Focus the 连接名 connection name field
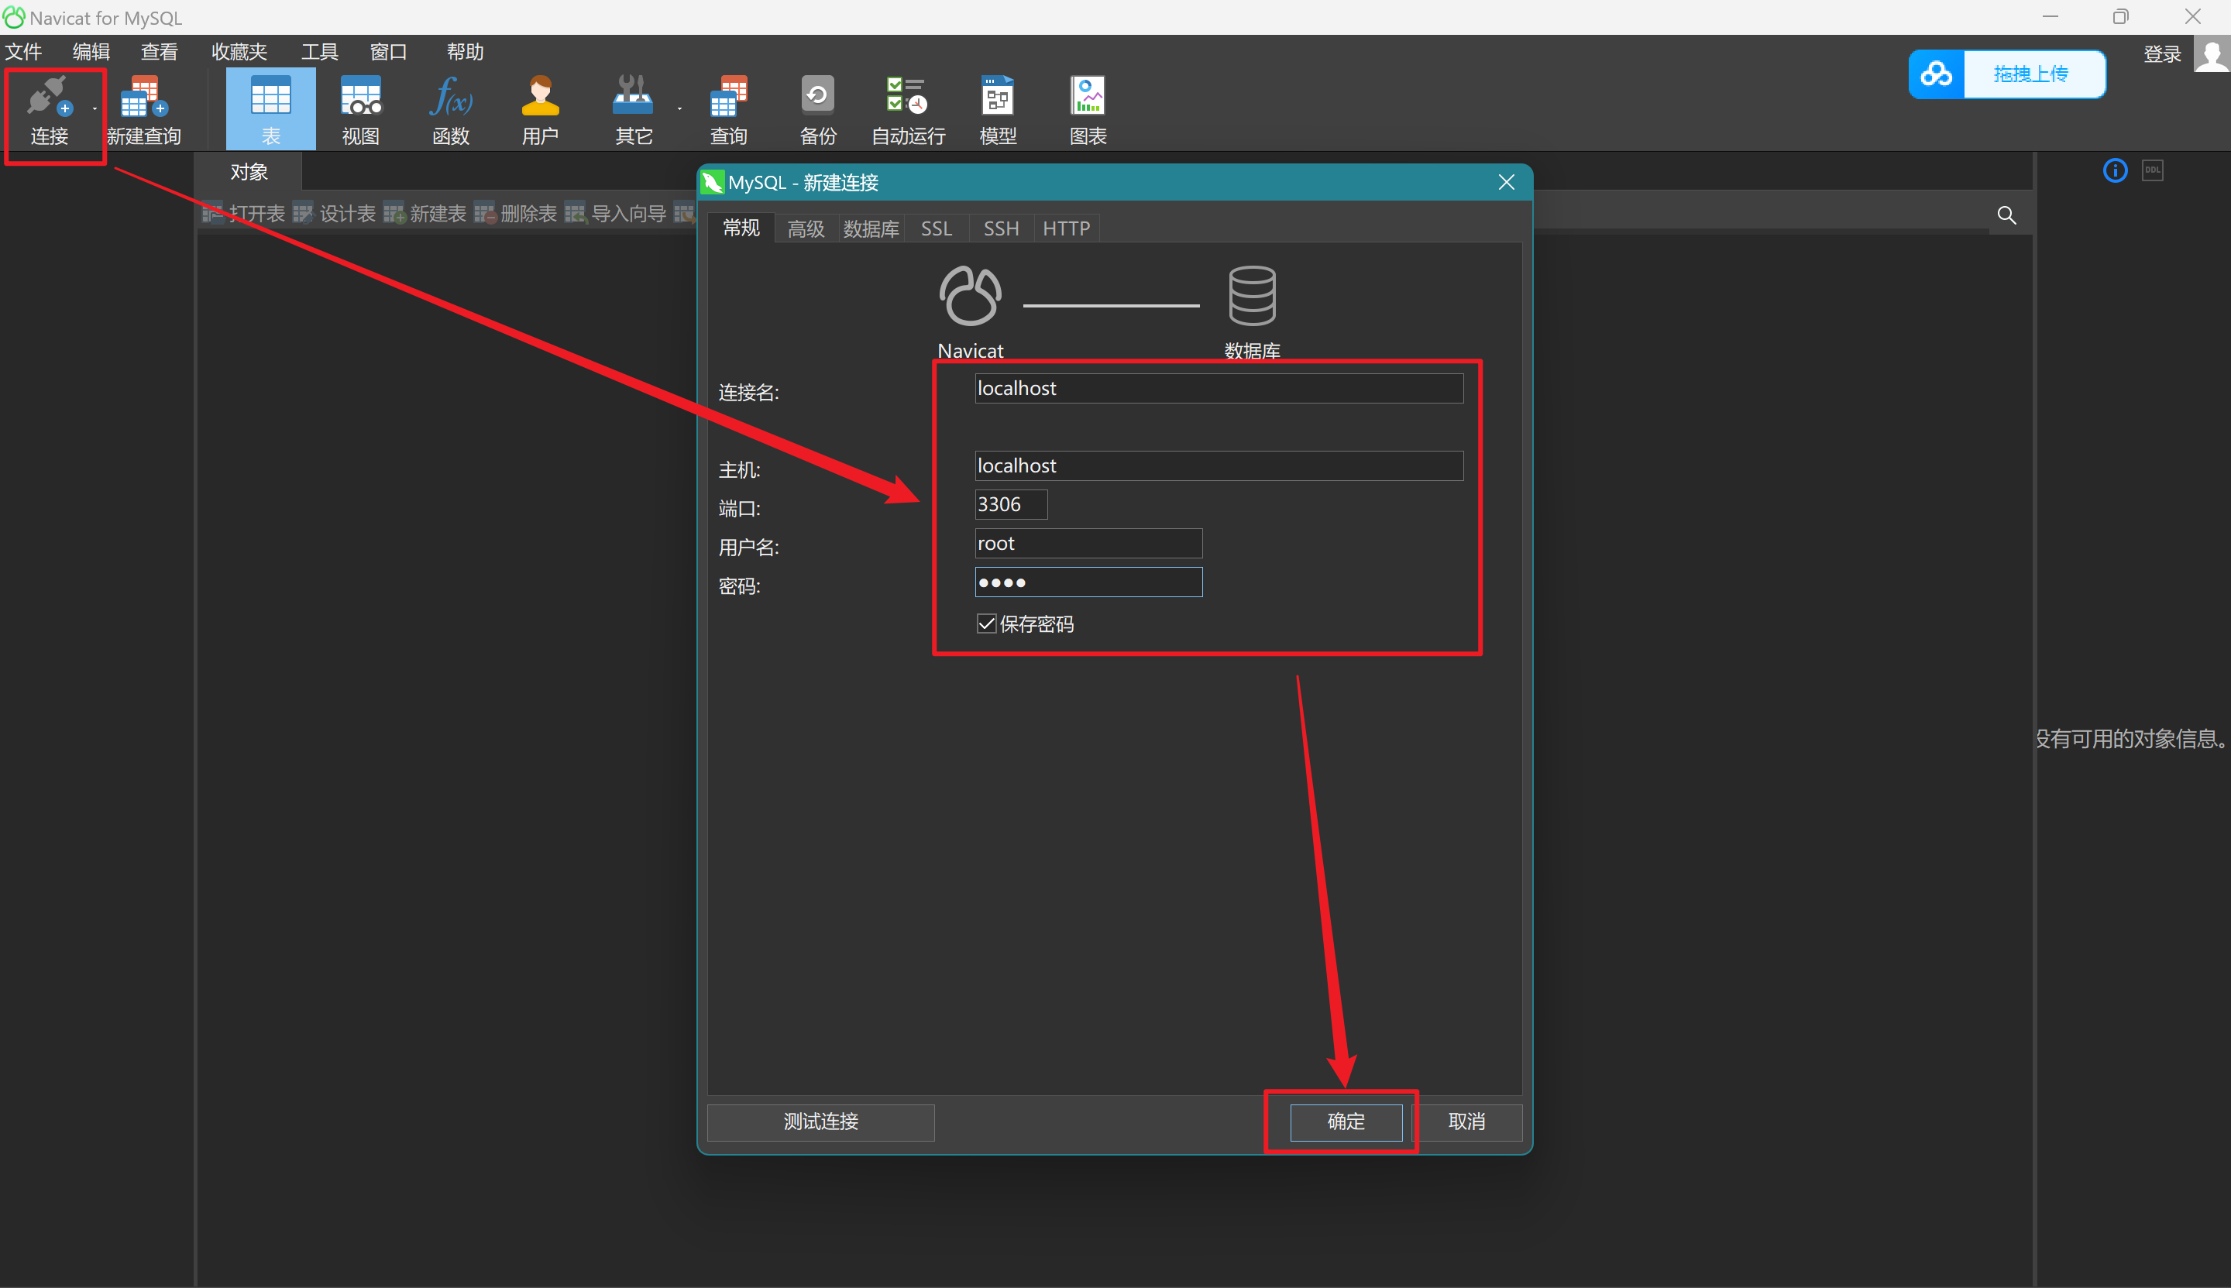Viewport: 2231px width, 1288px height. (1219, 388)
